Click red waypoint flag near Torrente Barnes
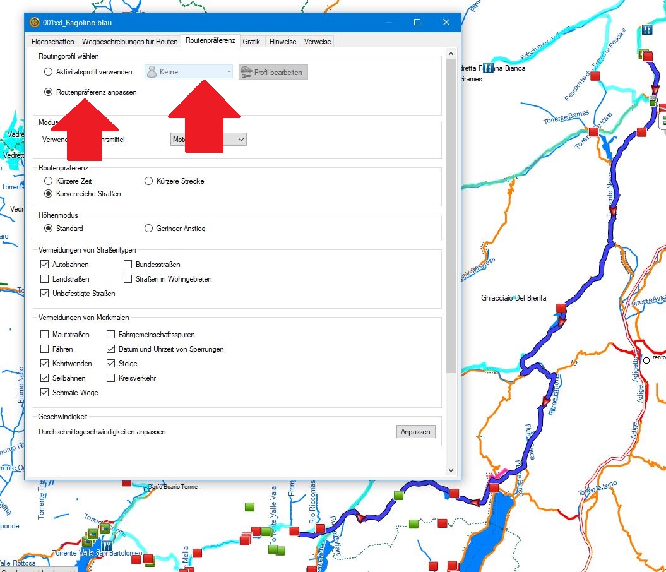The image size is (666, 572). click(593, 131)
